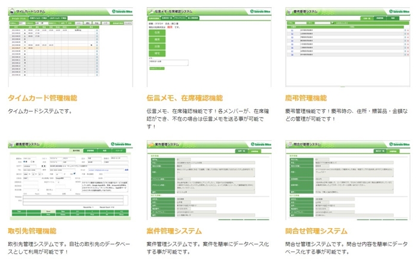Click the green footer table in 顧客管理 screenshot
The image size is (418, 264).
point(70,213)
